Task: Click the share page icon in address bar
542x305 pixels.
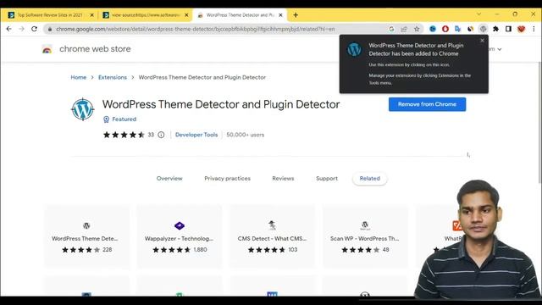Action: 404,29
